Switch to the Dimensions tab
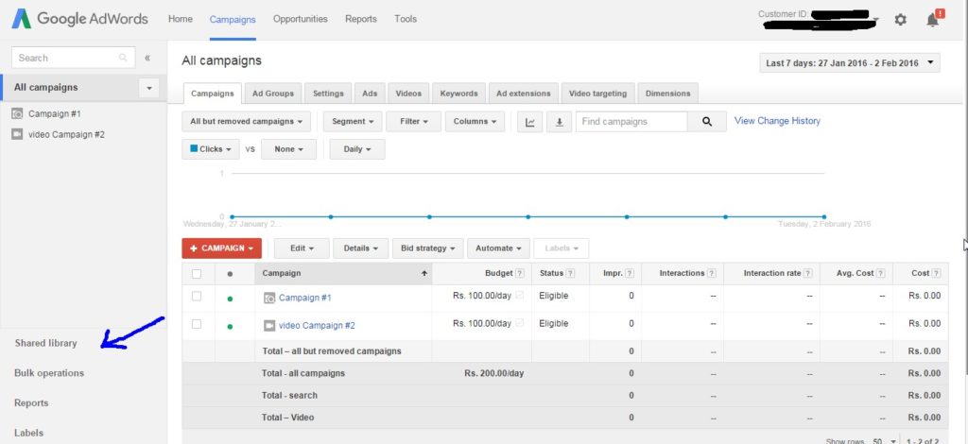Image resolution: width=968 pixels, height=444 pixels. (668, 94)
